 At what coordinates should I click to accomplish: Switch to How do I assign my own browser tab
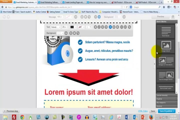[x=99, y=2]
